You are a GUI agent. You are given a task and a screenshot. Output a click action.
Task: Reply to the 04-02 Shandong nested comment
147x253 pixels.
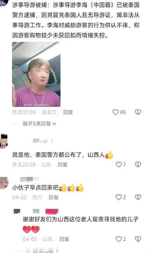64,239
